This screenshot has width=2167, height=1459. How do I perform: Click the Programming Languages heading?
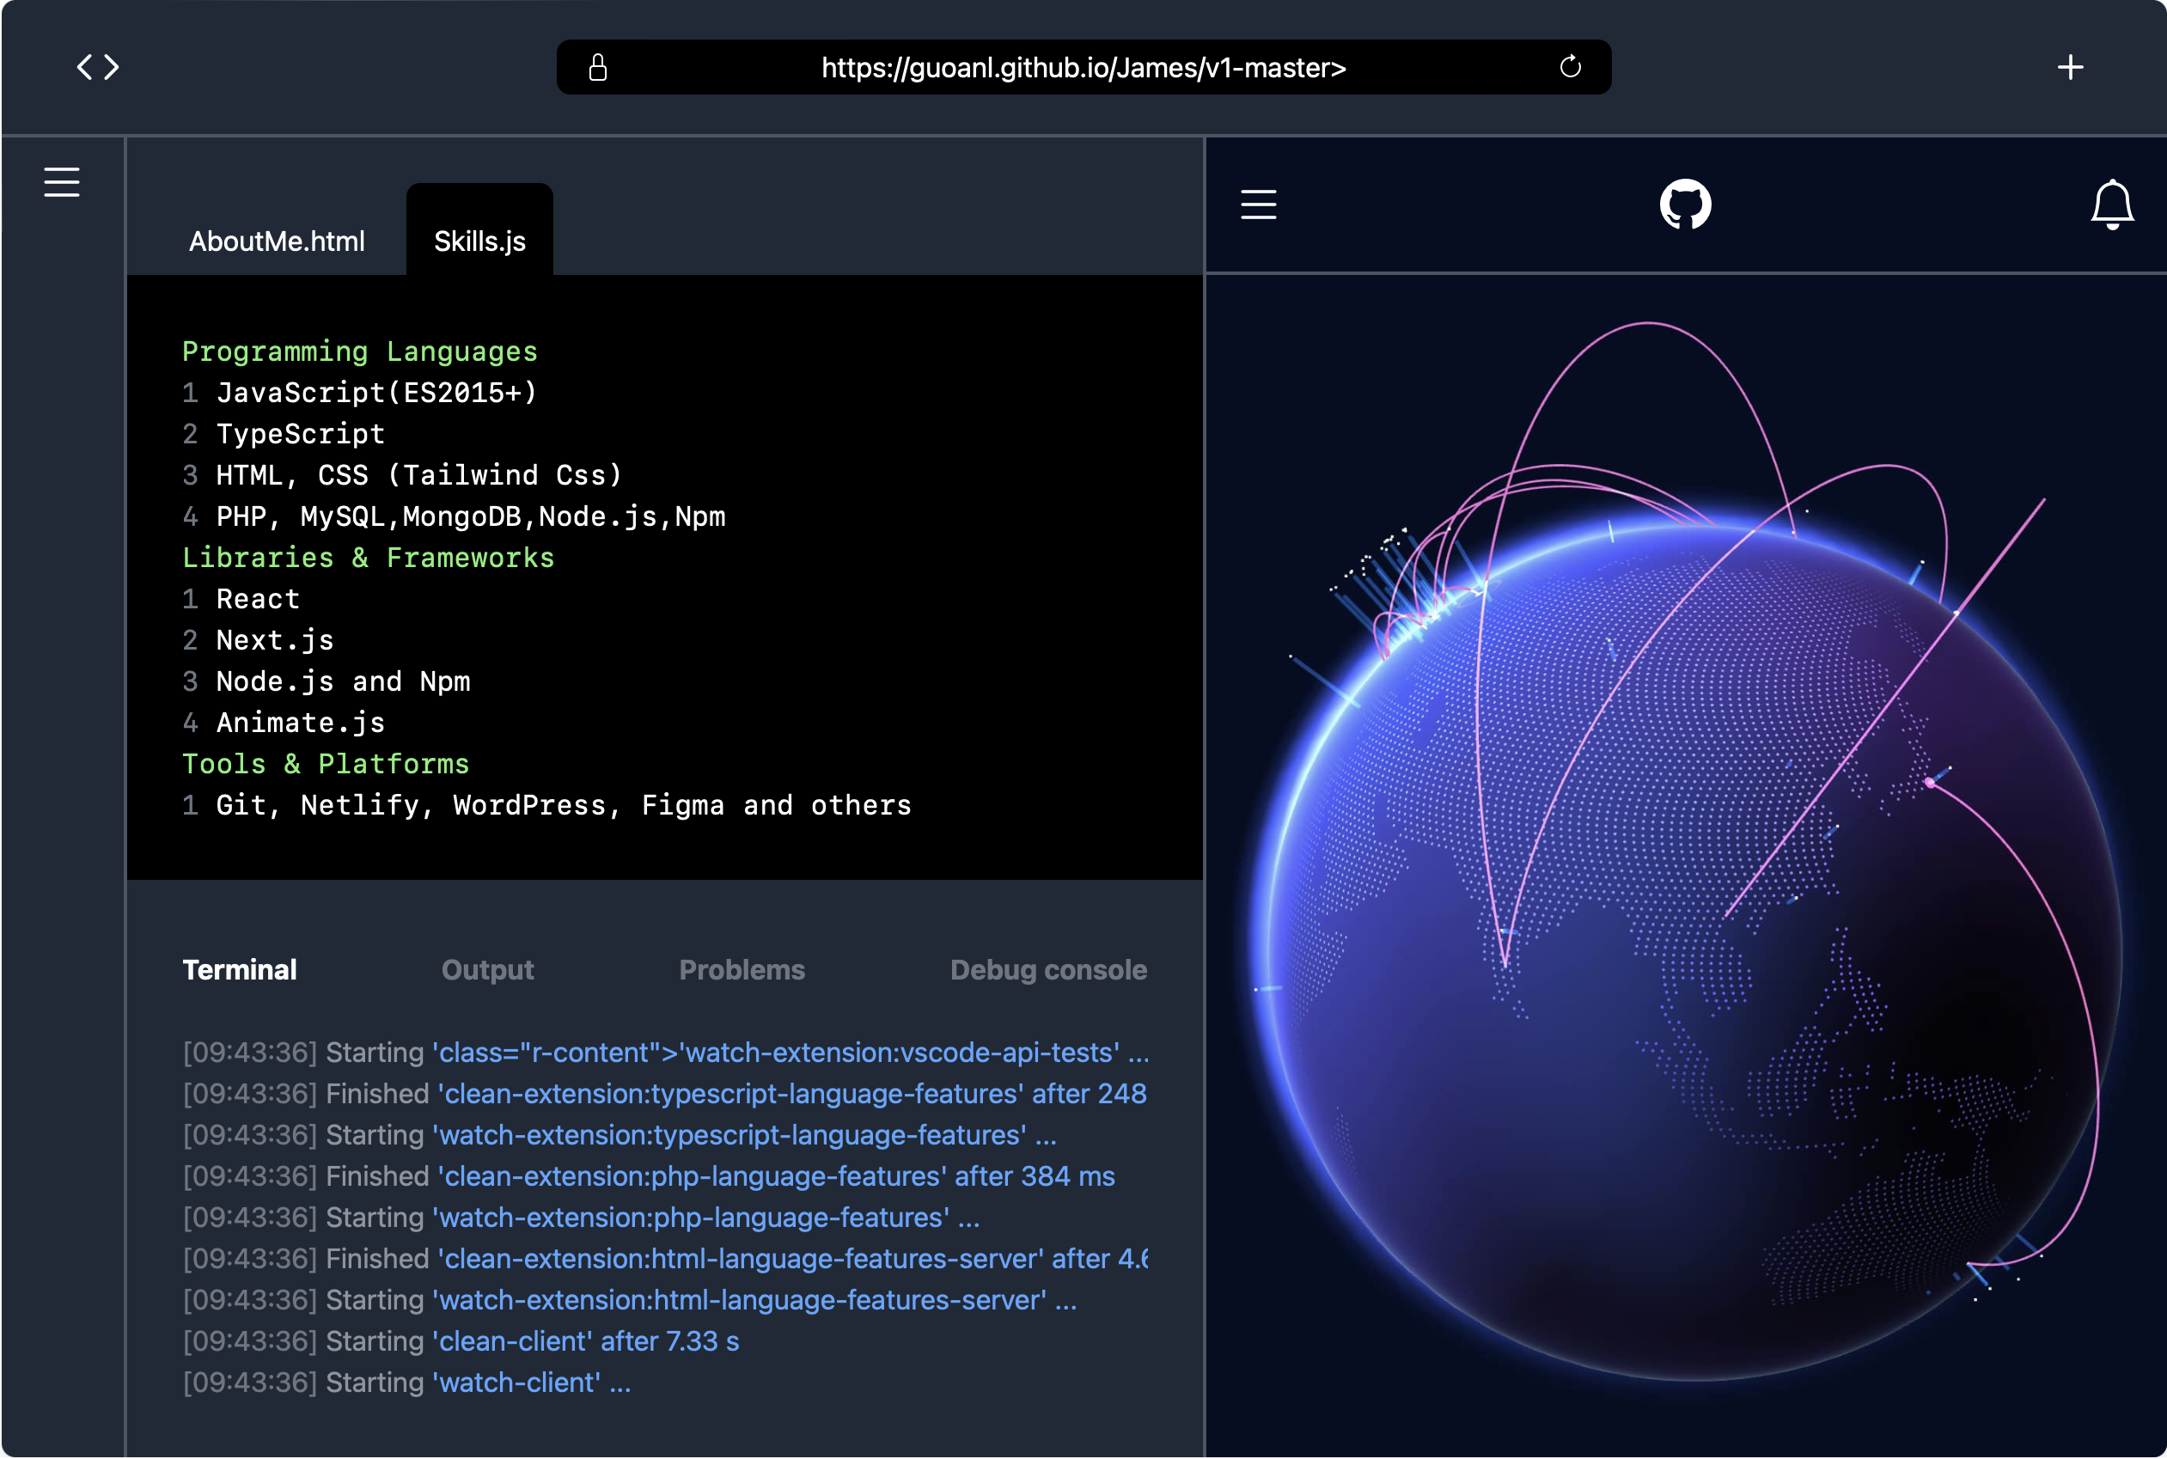[359, 351]
